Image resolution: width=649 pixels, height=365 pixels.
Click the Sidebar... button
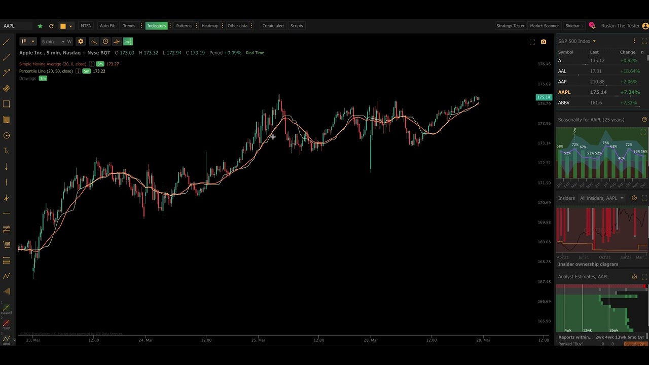tap(574, 26)
